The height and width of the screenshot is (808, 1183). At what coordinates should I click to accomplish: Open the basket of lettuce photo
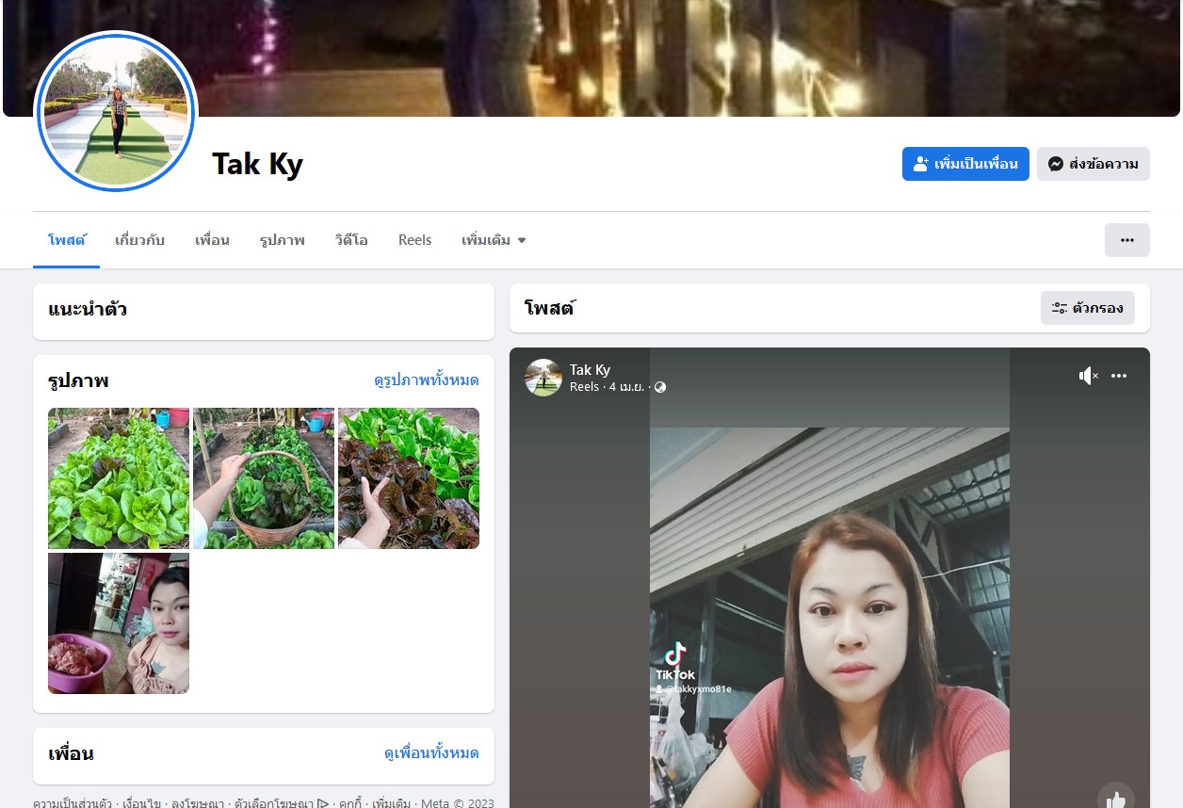click(x=264, y=478)
